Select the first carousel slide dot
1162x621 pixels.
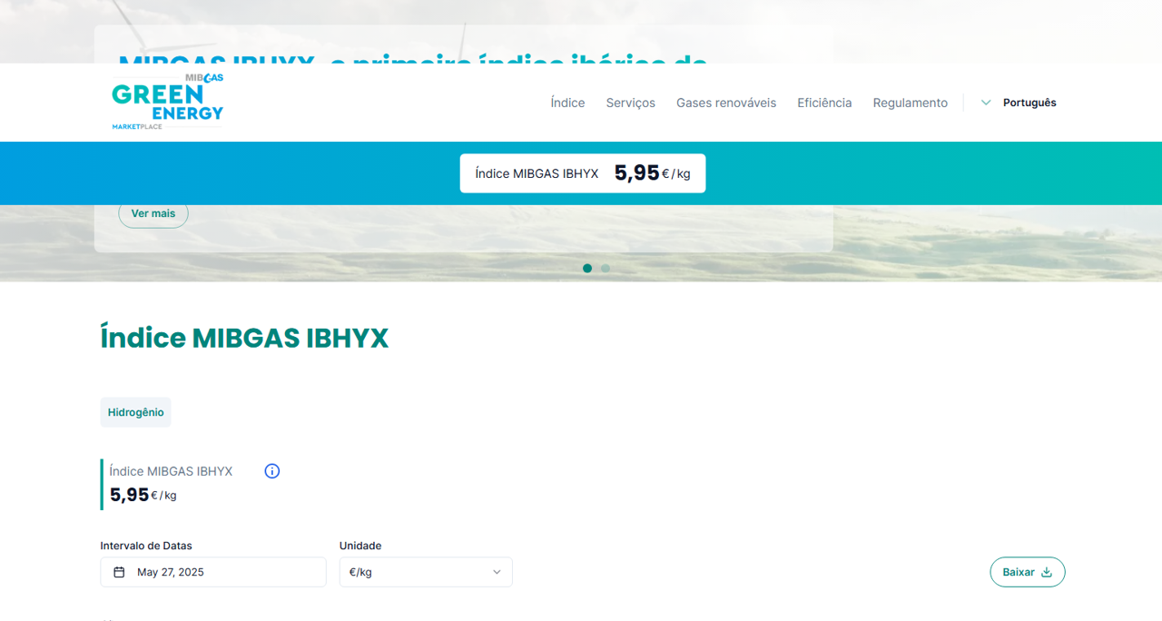pos(587,268)
